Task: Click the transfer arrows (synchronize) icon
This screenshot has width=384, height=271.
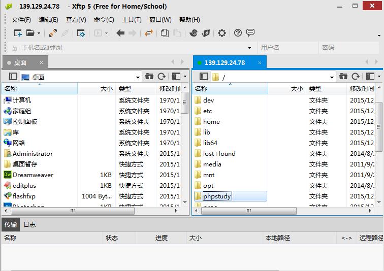Action: tap(149, 33)
